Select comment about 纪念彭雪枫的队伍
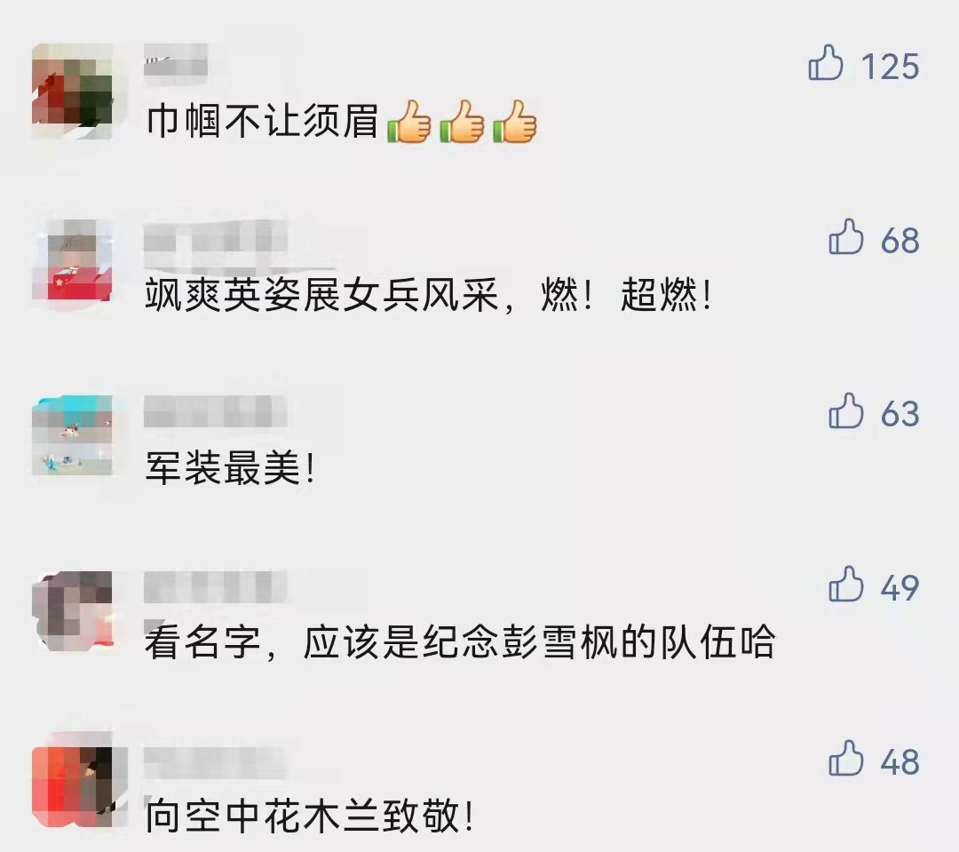This screenshot has height=852, width=959. (460, 642)
